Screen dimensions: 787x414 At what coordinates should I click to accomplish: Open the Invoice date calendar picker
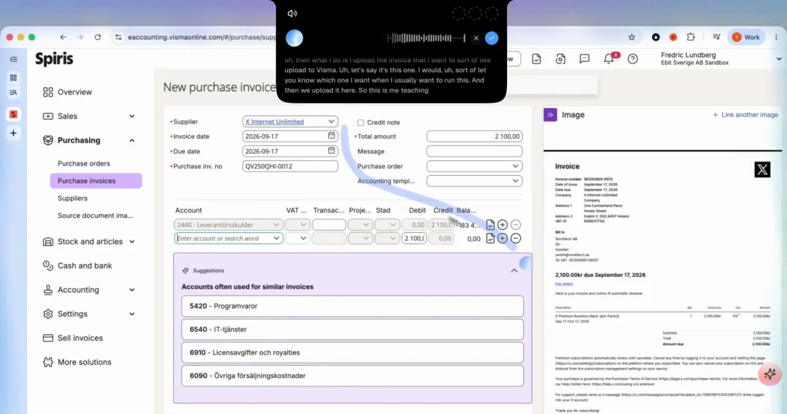pos(332,136)
